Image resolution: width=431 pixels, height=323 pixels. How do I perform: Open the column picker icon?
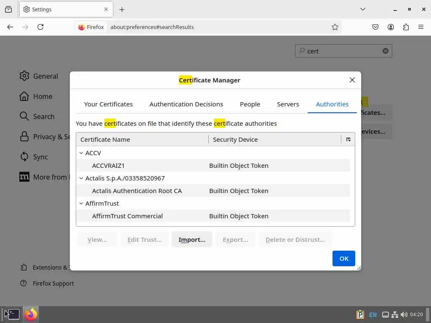point(348,139)
